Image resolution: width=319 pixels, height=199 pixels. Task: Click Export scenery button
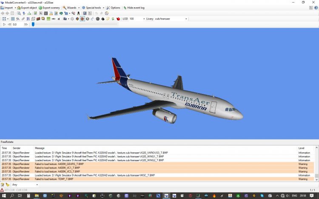click(49, 8)
